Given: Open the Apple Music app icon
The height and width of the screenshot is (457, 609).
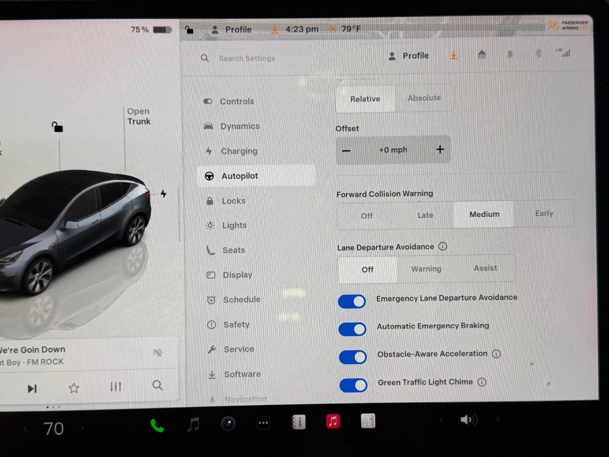Looking at the screenshot, I should pos(333,422).
